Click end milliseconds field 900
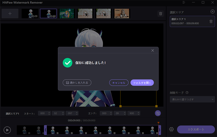 click(x=132, y=113)
